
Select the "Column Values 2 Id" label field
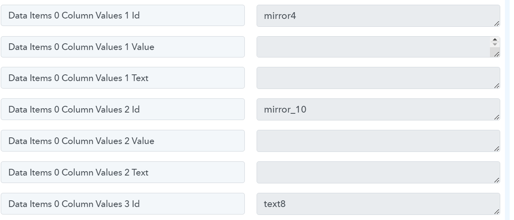point(122,109)
